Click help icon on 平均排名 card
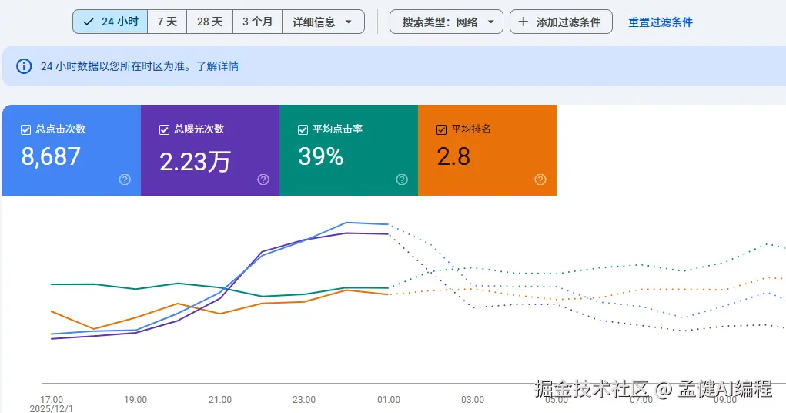Image resolution: width=786 pixels, height=413 pixels. click(540, 180)
